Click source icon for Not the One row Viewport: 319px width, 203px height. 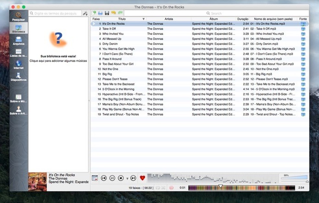[x=303, y=69]
